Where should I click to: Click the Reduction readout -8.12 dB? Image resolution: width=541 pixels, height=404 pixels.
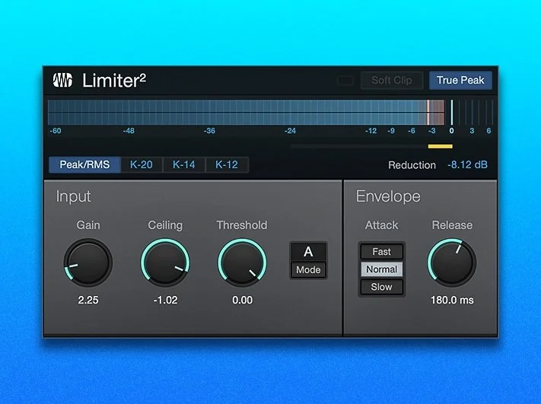[x=467, y=165]
